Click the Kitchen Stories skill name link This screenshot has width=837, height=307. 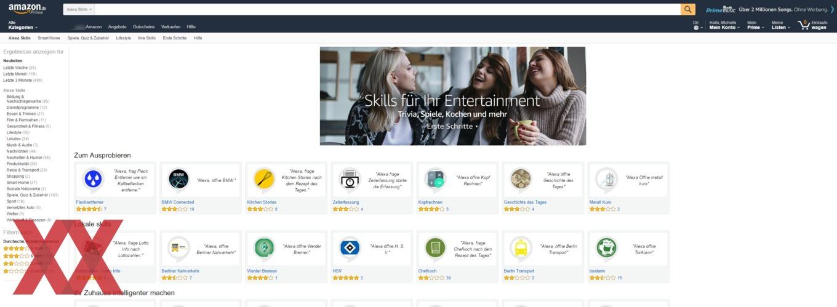click(x=262, y=202)
